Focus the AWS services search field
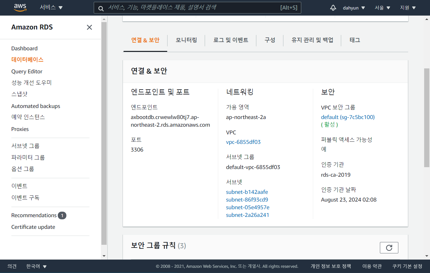The width and height of the screenshot is (430, 273). click(197, 8)
